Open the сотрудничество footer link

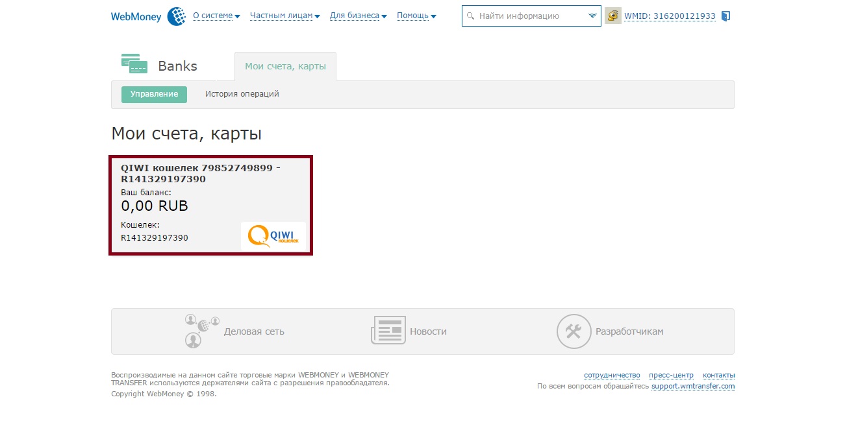(x=612, y=376)
